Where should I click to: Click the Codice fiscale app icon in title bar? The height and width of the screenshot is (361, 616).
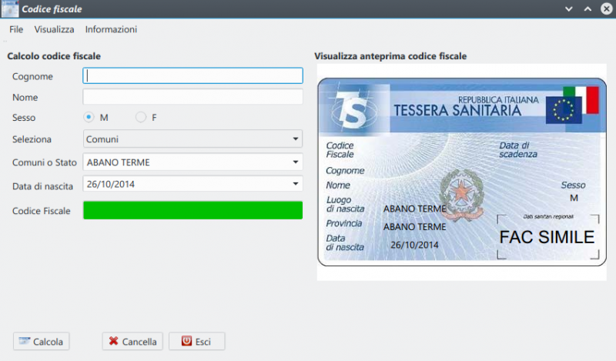tap(9, 9)
